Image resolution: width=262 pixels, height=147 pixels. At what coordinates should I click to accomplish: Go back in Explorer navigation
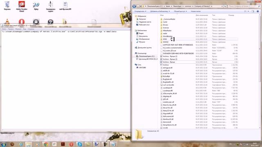click(x=134, y=7)
